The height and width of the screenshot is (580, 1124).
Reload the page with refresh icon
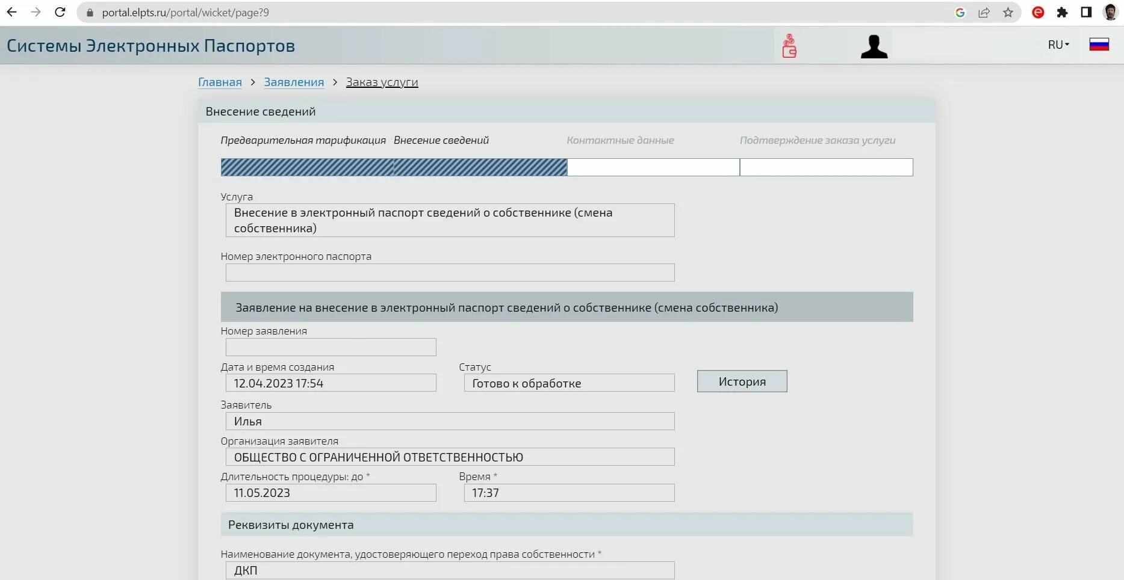pos(60,12)
